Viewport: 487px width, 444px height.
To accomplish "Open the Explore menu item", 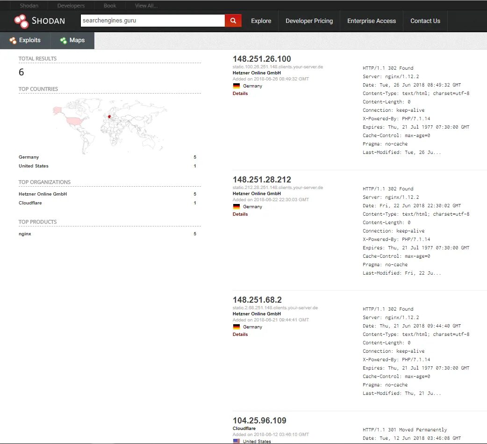I will pyautogui.click(x=261, y=21).
